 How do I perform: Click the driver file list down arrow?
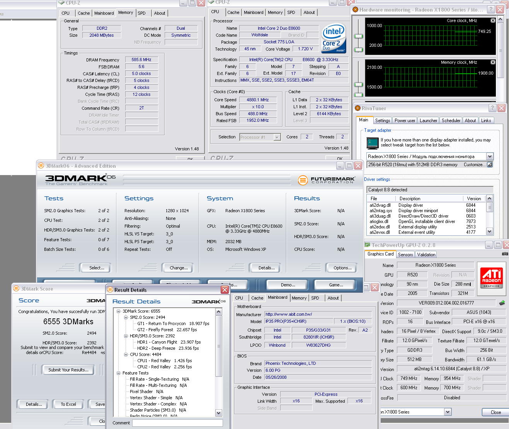tap(490, 232)
